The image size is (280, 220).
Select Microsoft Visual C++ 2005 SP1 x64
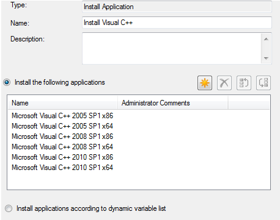62,126
